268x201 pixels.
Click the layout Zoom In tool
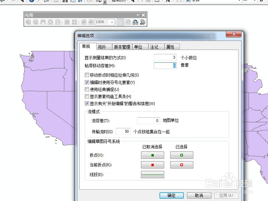[x=28, y=22]
